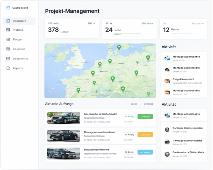Click the green progress bar on the 24 card
This screenshot has width=213, height=170.
(127, 34)
